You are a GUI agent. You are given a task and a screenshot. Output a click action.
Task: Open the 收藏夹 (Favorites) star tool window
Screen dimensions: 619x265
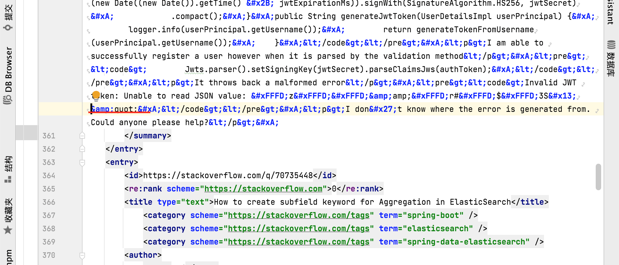[8, 216]
